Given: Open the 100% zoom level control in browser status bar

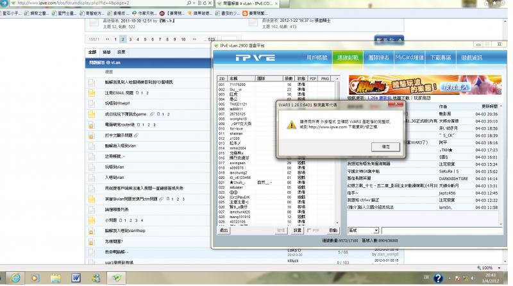Looking at the screenshot, I should coord(489,267).
